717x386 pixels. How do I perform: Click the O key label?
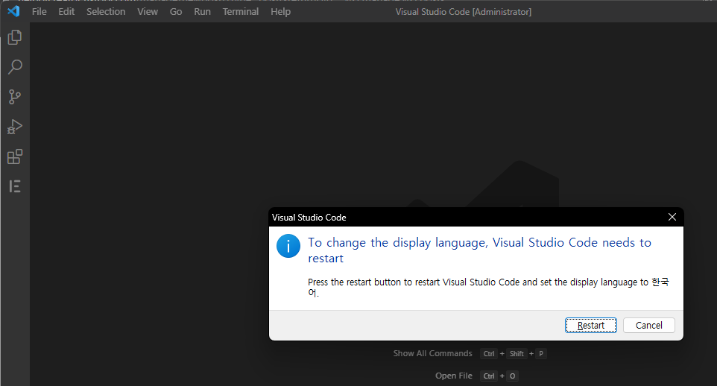pyautogui.click(x=513, y=376)
